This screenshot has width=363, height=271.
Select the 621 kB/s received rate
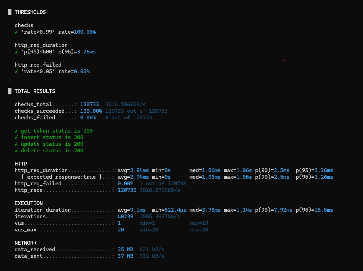(152, 249)
